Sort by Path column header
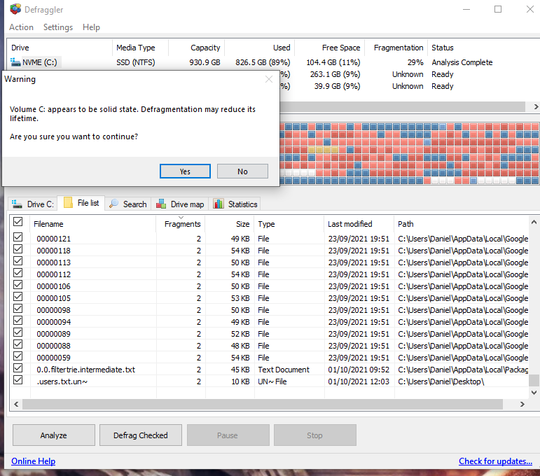The width and height of the screenshot is (540, 476). tap(462, 224)
